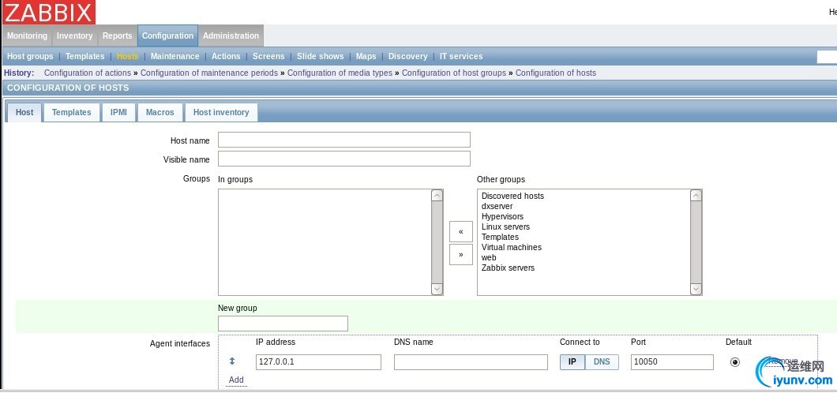This screenshot has height=393, width=837.
Task: Focus the Host name field
Action: point(344,140)
